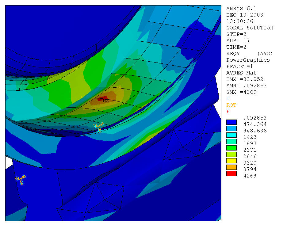Click the '2371' legend value

tap(250, 150)
